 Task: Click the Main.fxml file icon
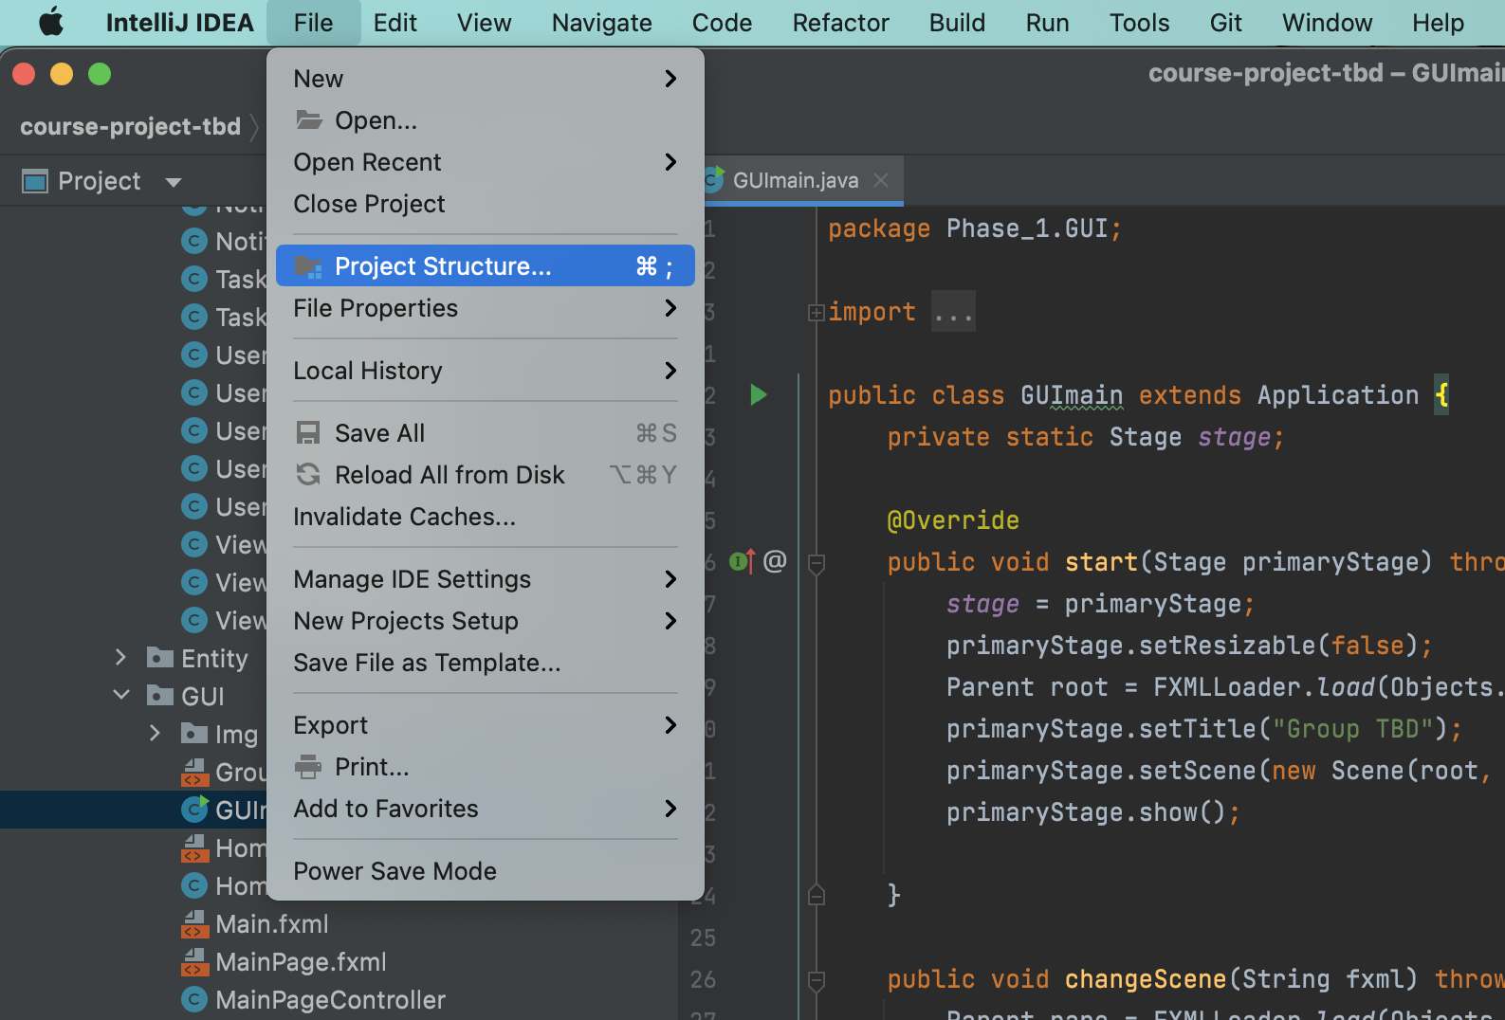click(194, 923)
